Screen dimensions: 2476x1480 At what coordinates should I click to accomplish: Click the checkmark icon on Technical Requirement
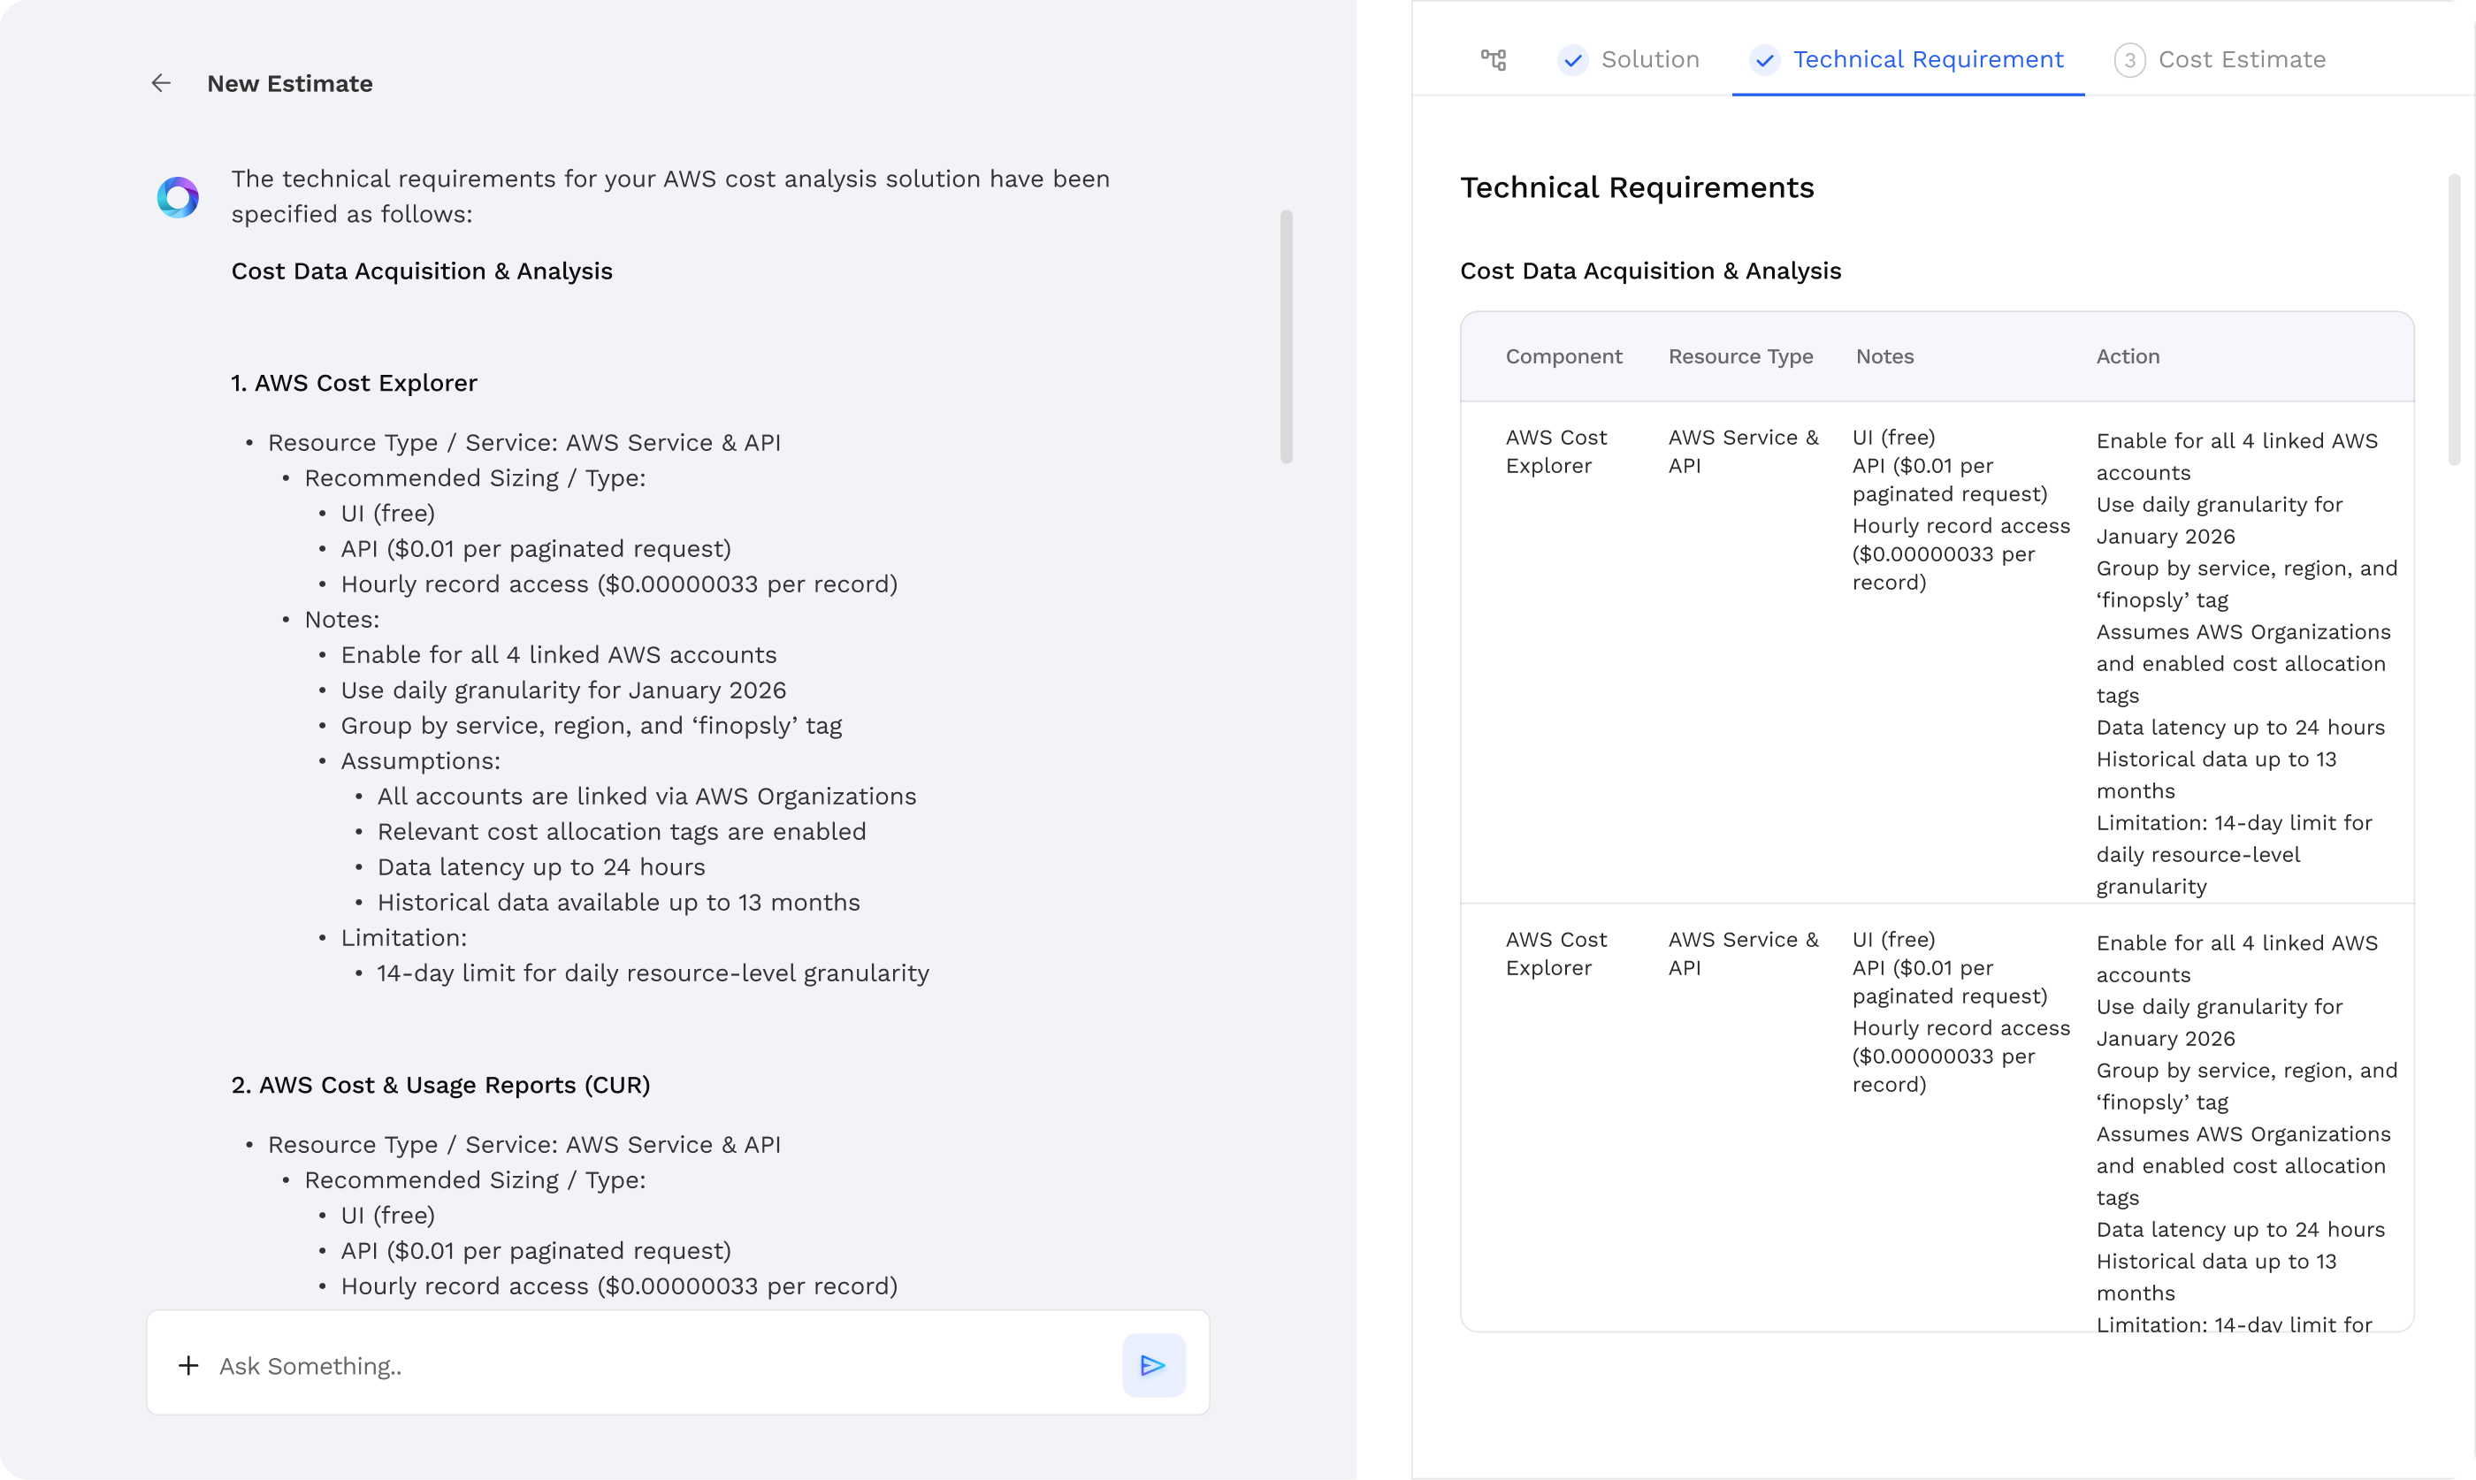point(1764,61)
